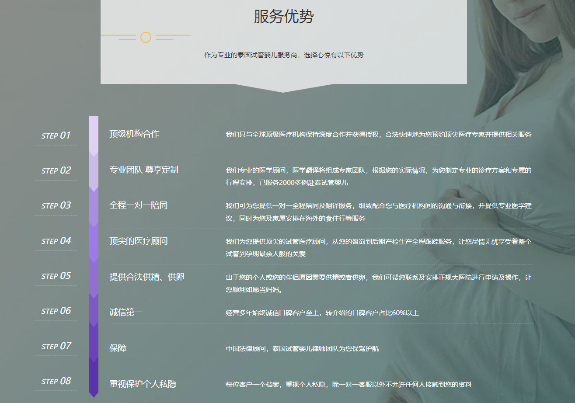Click the description starting with 中国法律顾问
Image resolution: width=575 pixels, height=403 pixels.
(x=302, y=349)
